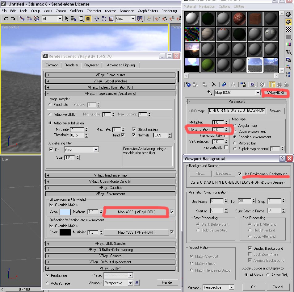Toggle the Antialiasing filter On checkbox
This screenshot has width=294, height=292.
click(51, 150)
